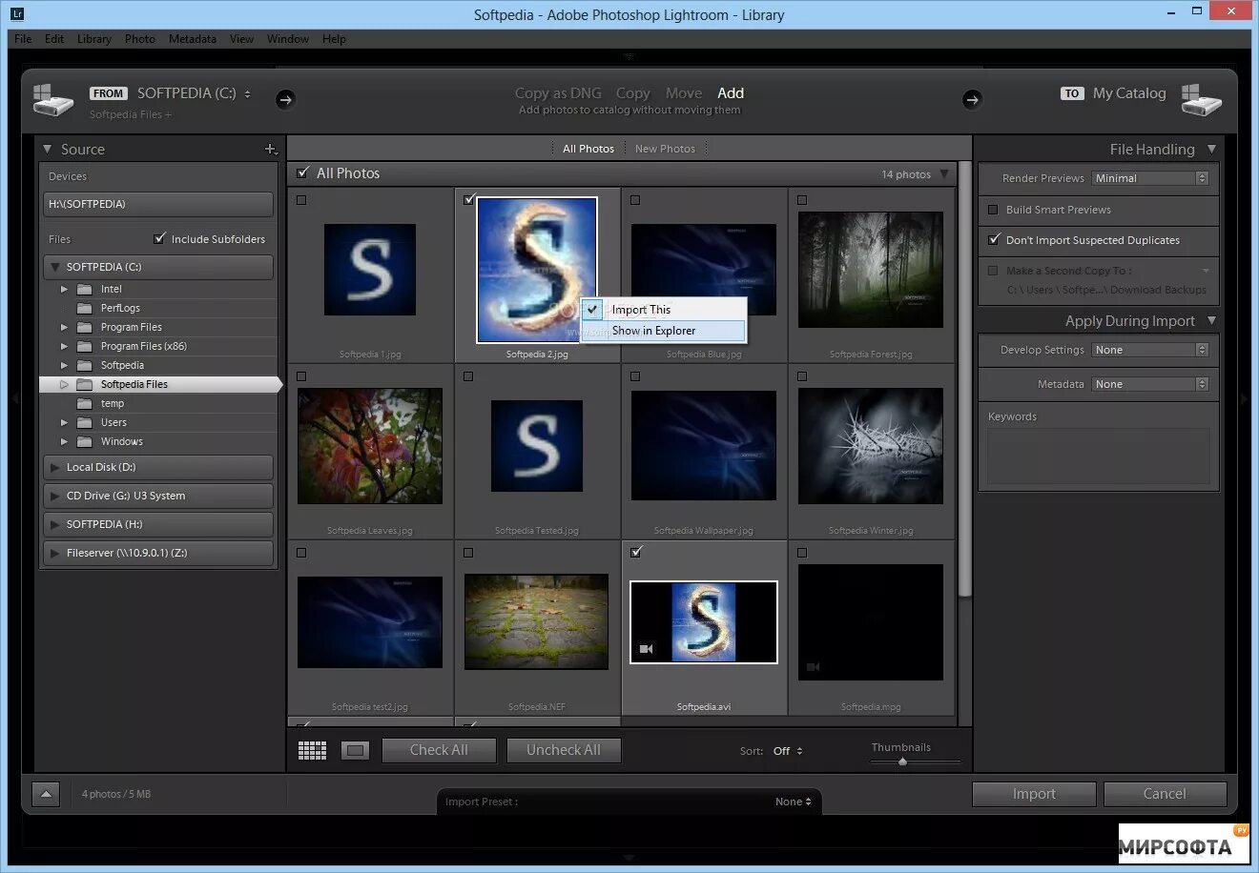Viewport: 1259px width, 873px height.
Task: Open the Library menu
Action: pyautogui.click(x=93, y=39)
